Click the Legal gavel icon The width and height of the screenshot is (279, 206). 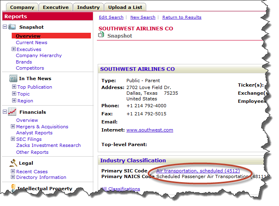(13, 163)
